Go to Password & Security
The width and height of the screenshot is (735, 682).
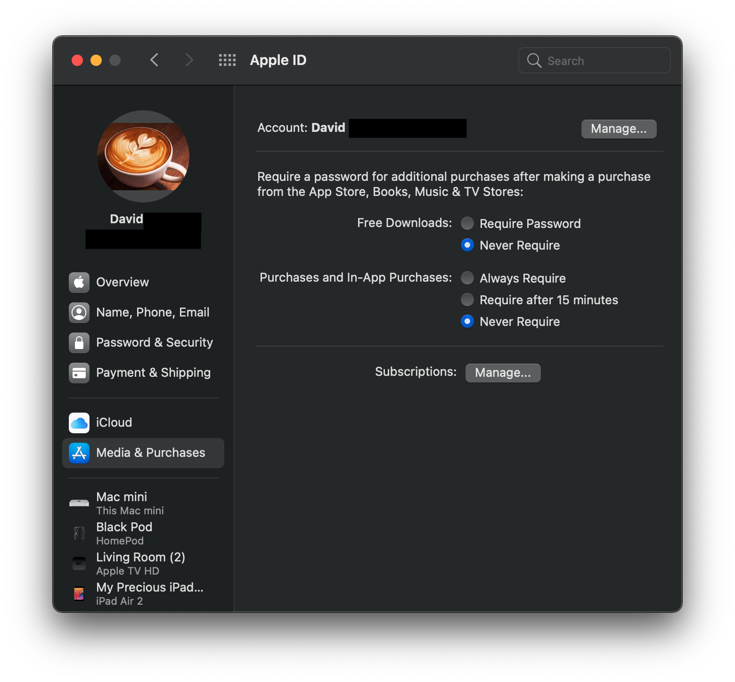click(x=143, y=342)
